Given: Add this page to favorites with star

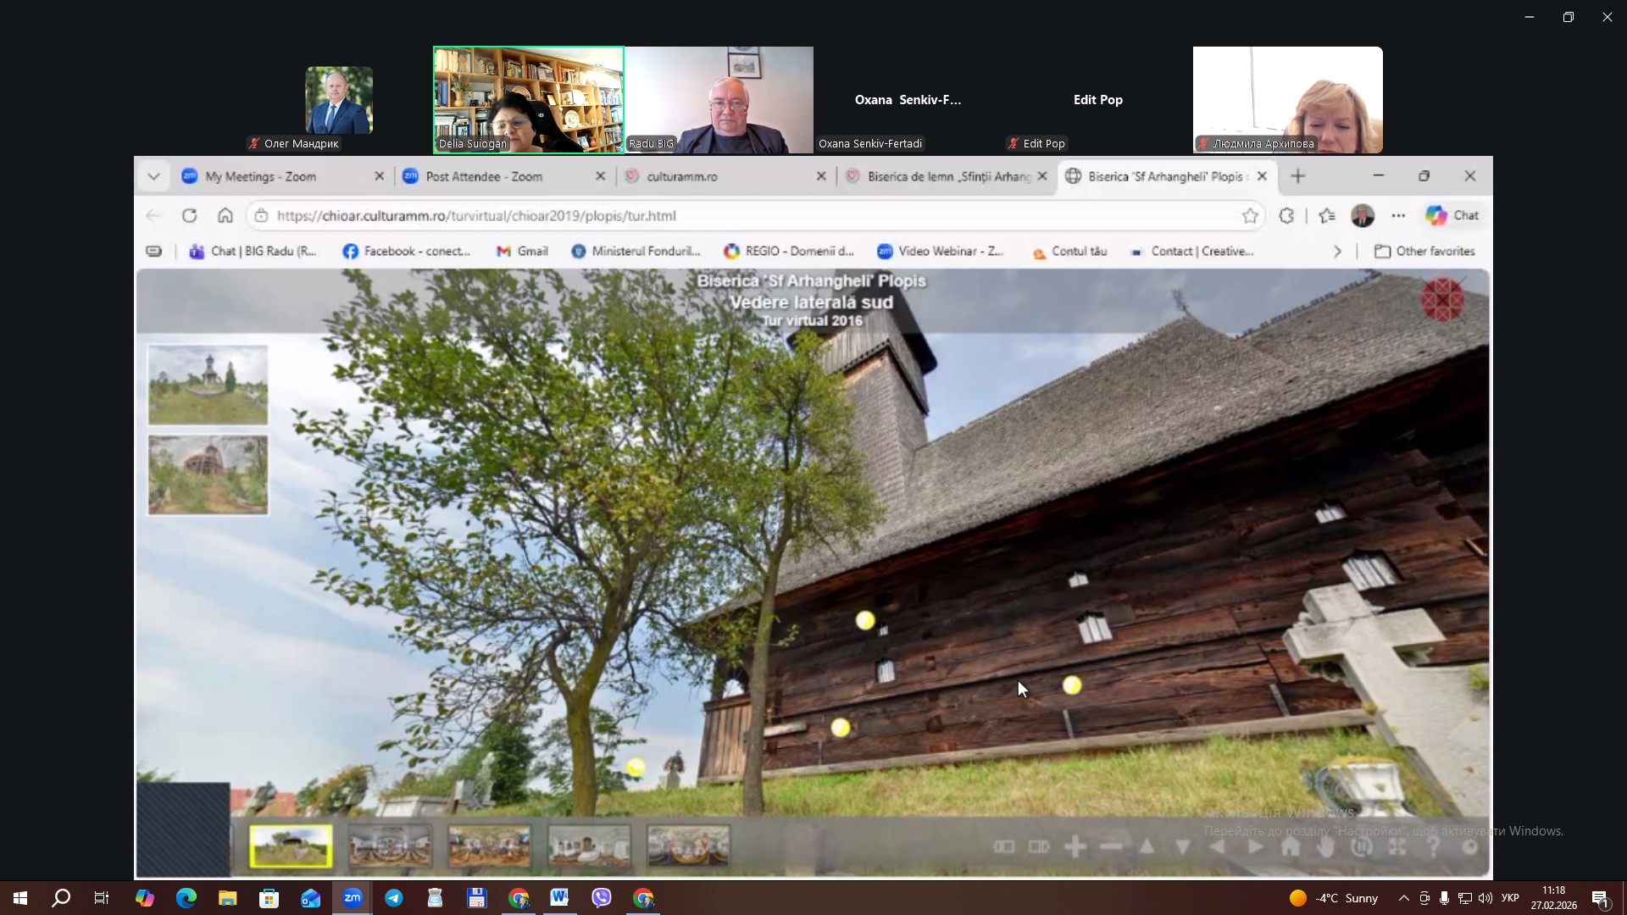Looking at the screenshot, I should coord(1250,215).
